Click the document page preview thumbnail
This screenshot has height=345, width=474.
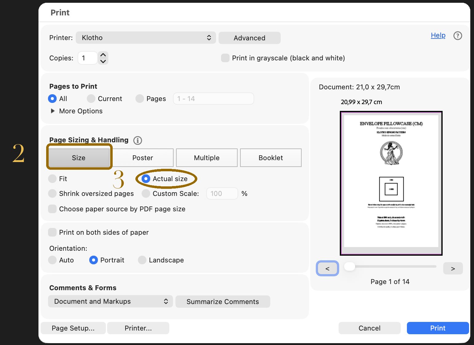(391, 183)
